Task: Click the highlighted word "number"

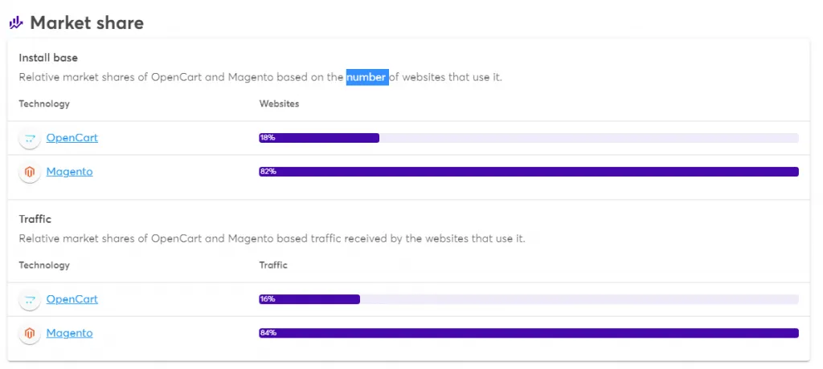Action: click(367, 78)
